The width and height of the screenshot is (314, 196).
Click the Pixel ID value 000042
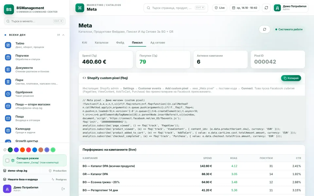(x=265, y=62)
